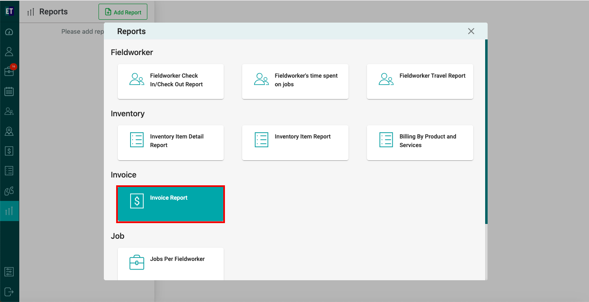Open the calendar icon in the sidebar
The image size is (589, 302).
pos(9,91)
